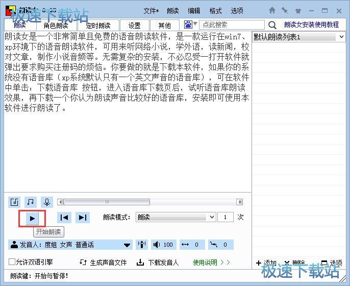The width and height of the screenshot is (350, 286).
Task: Open the 选项 menu
Action: (237, 11)
